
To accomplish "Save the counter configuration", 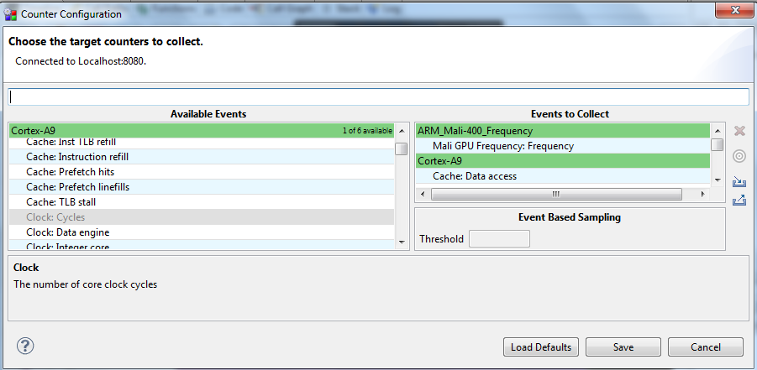I will point(623,347).
